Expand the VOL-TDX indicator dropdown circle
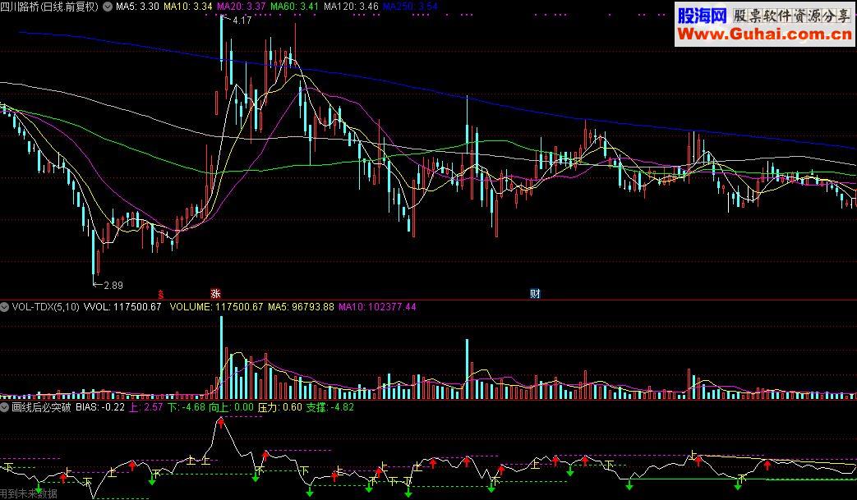Viewport: 857px width, 500px height. 5,307
